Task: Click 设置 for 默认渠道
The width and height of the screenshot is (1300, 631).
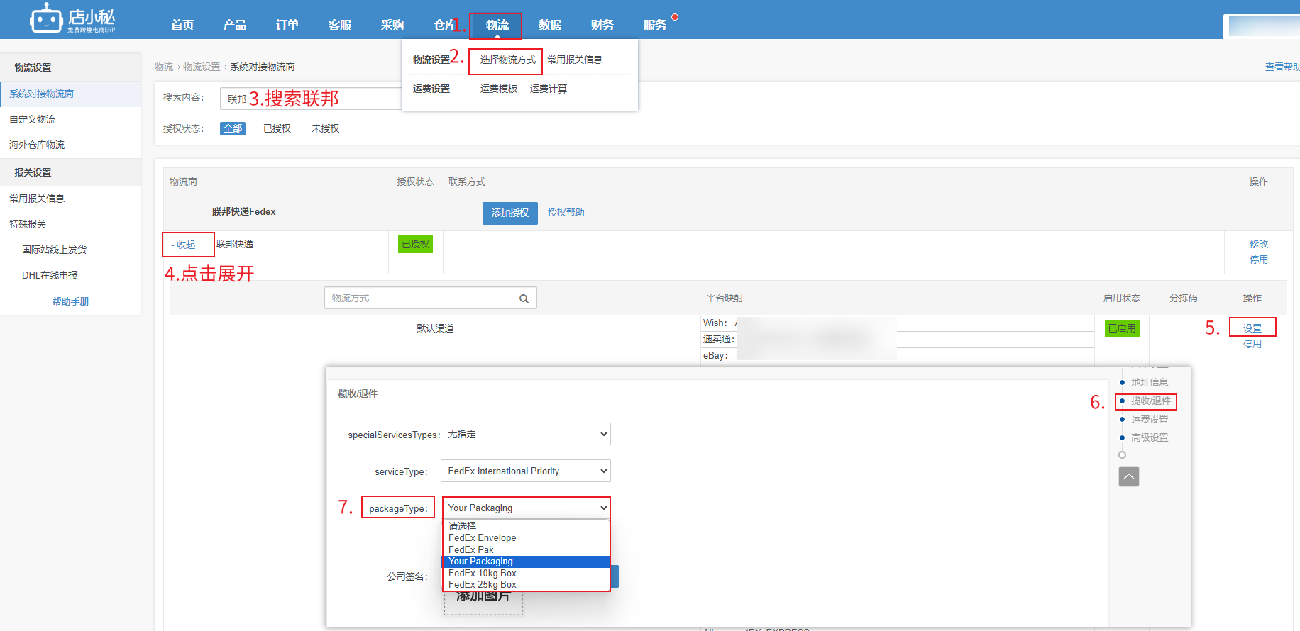Action: pos(1252,328)
